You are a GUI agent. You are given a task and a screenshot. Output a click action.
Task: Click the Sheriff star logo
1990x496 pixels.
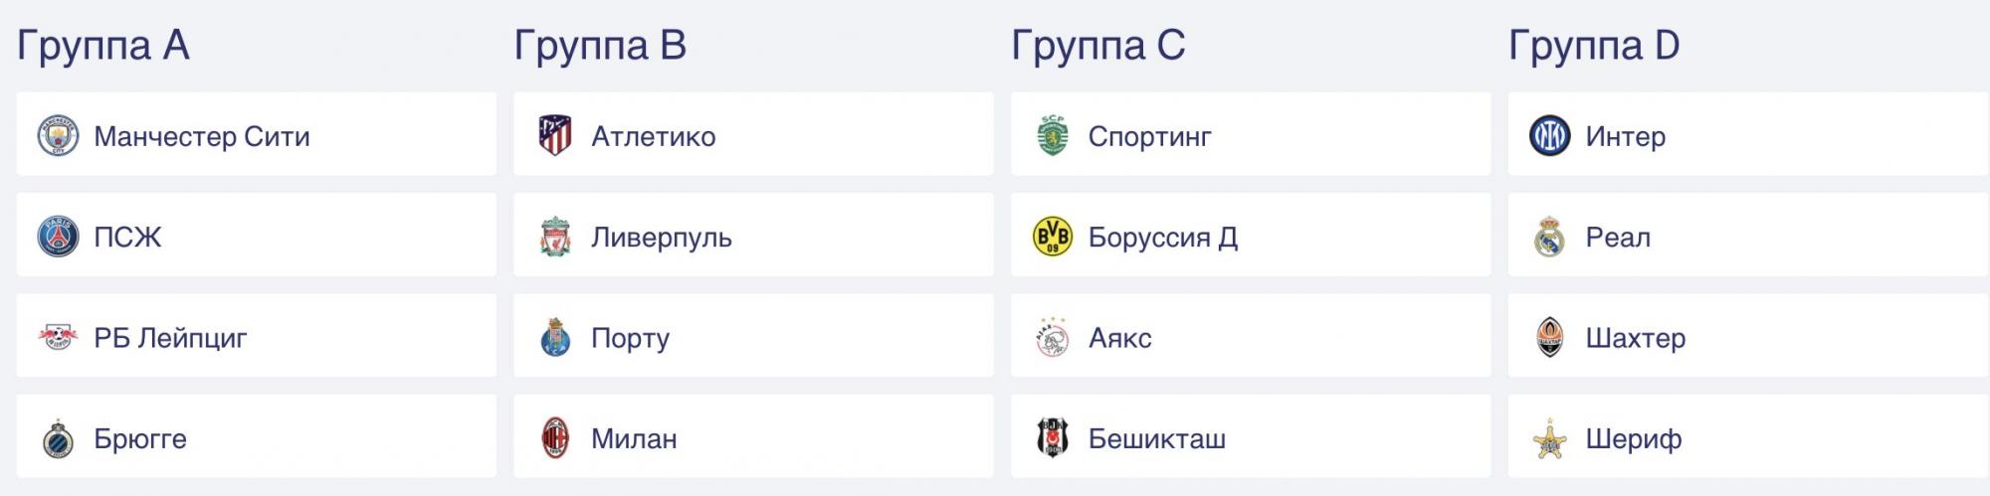coord(1549,438)
